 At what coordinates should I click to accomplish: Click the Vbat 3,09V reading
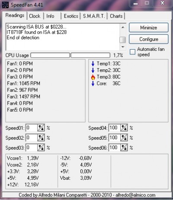click(x=76, y=178)
